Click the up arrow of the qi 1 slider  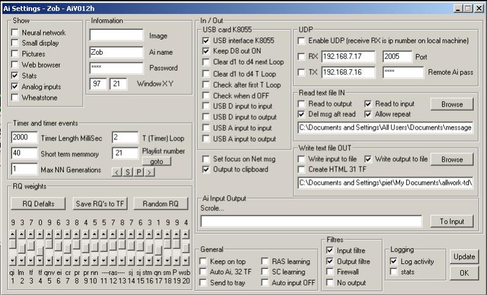point(13,234)
